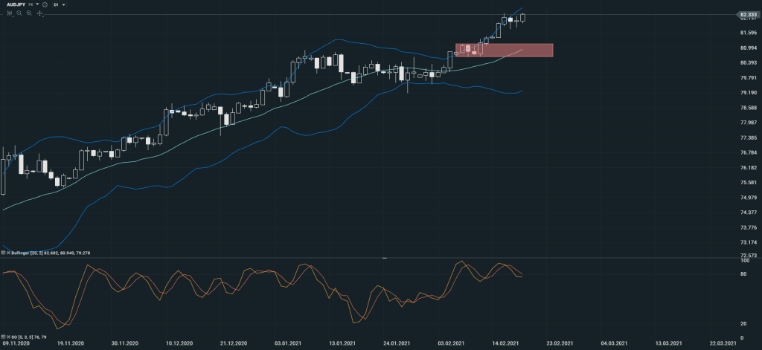The height and width of the screenshot is (350, 762).
Task: Click the 75.581 price level on scale
Action: tap(749, 183)
